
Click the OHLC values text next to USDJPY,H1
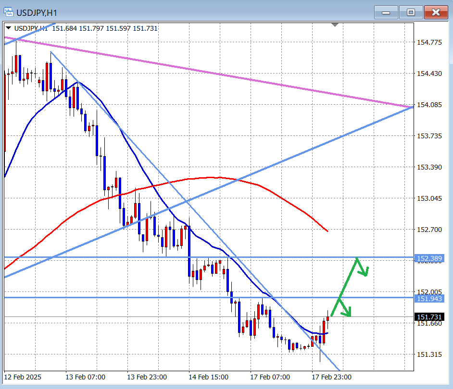point(105,28)
